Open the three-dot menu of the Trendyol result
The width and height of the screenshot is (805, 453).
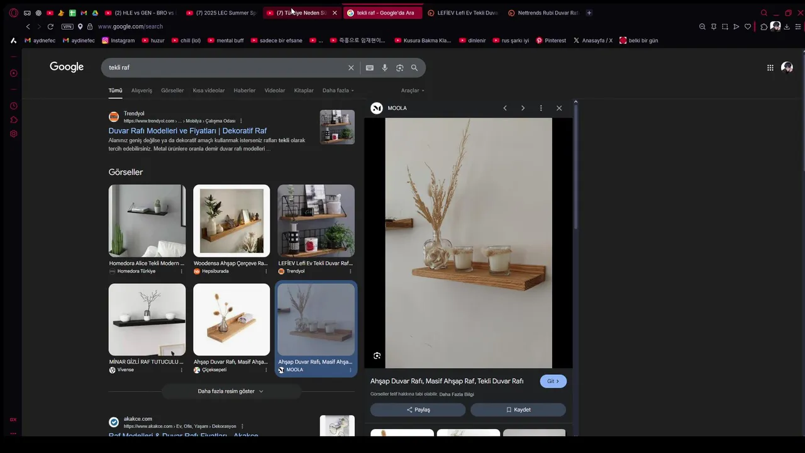[x=241, y=121]
